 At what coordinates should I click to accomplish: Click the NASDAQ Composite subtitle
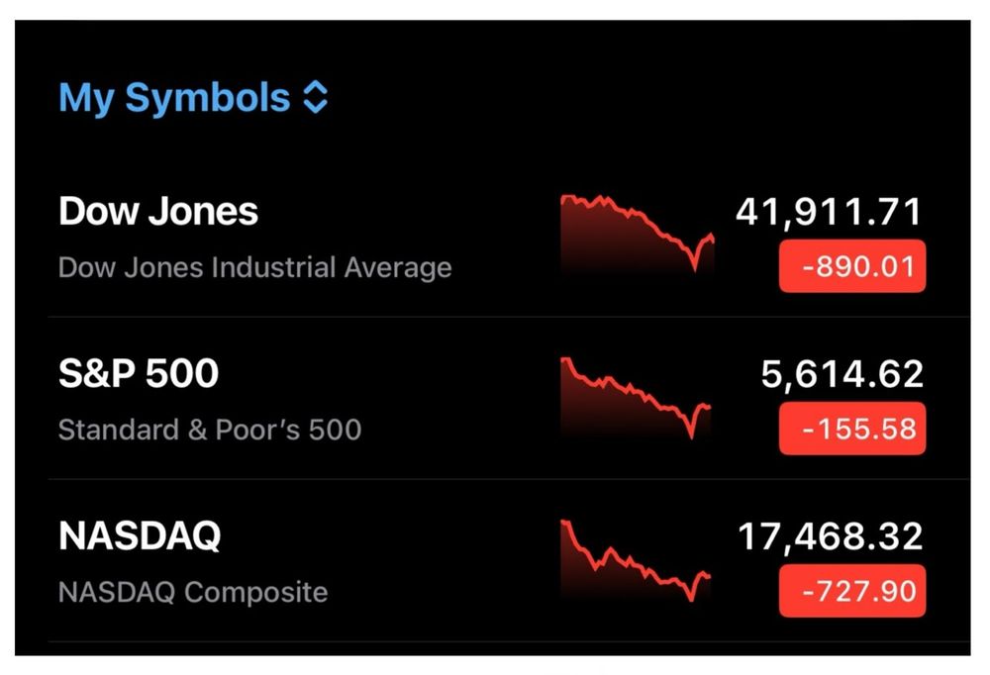click(x=193, y=592)
